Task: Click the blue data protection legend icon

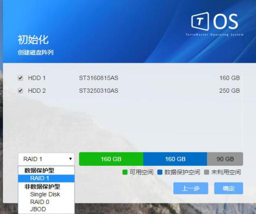Action: [x=160, y=172]
